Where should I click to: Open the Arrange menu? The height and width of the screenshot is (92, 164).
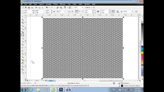pos(49,4)
